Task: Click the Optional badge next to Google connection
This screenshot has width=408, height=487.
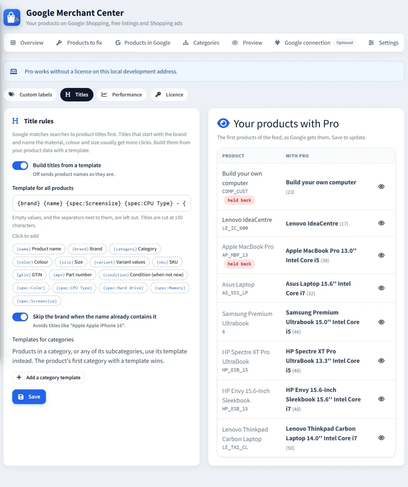Action: [345, 43]
